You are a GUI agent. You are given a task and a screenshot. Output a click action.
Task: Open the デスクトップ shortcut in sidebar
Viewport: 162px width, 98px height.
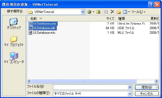tap(14, 24)
